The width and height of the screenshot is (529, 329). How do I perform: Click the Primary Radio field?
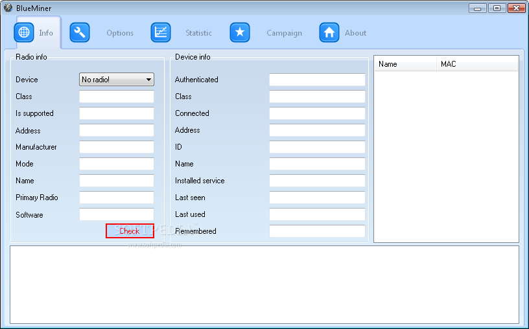117,198
